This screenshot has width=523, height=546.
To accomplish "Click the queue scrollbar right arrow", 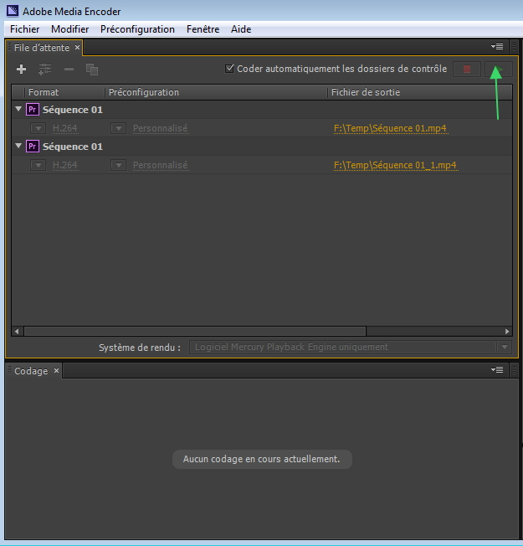I will pyautogui.click(x=507, y=331).
